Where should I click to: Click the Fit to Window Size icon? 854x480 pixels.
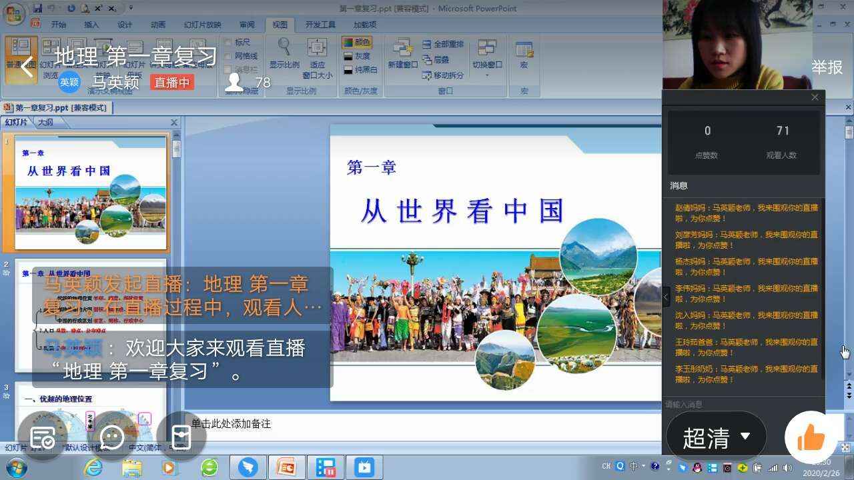[318, 58]
